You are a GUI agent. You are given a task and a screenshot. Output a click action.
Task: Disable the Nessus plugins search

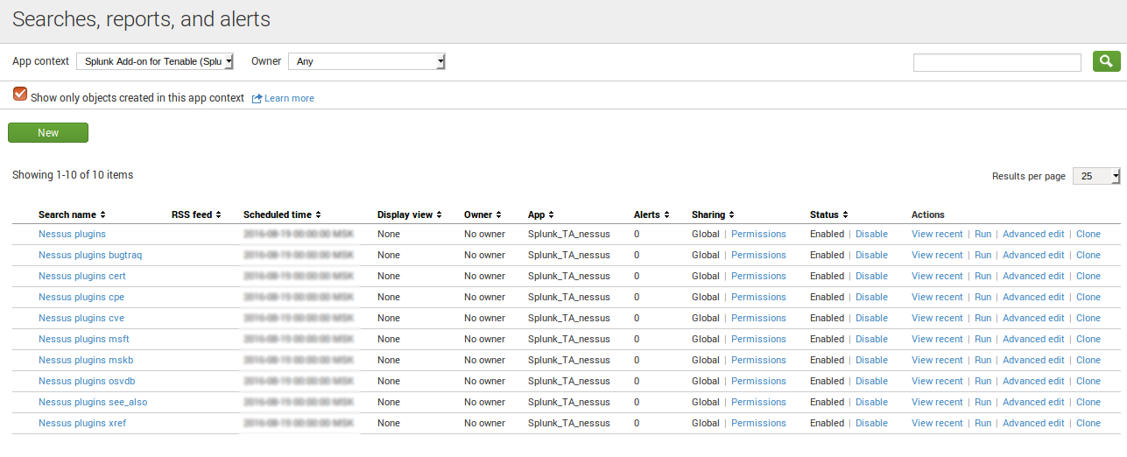click(x=871, y=235)
